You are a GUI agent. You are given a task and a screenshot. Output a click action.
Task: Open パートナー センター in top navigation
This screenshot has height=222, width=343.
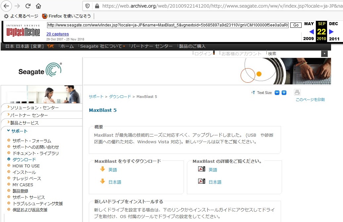pyautogui.click(x=151, y=46)
